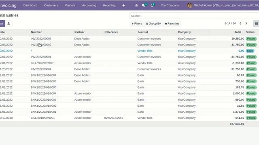Sort by Journal column header
Screen dimensions: 259x145
pos(143,32)
